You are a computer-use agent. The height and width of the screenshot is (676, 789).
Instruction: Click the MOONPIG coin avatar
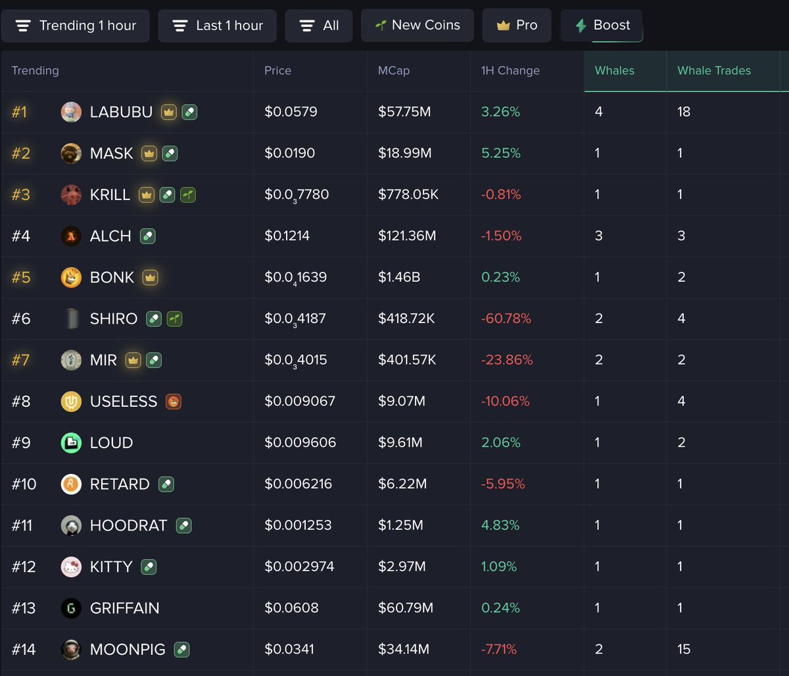coord(71,650)
